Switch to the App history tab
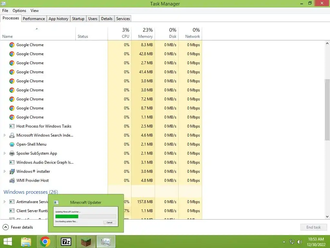The image size is (330, 248). (59, 18)
